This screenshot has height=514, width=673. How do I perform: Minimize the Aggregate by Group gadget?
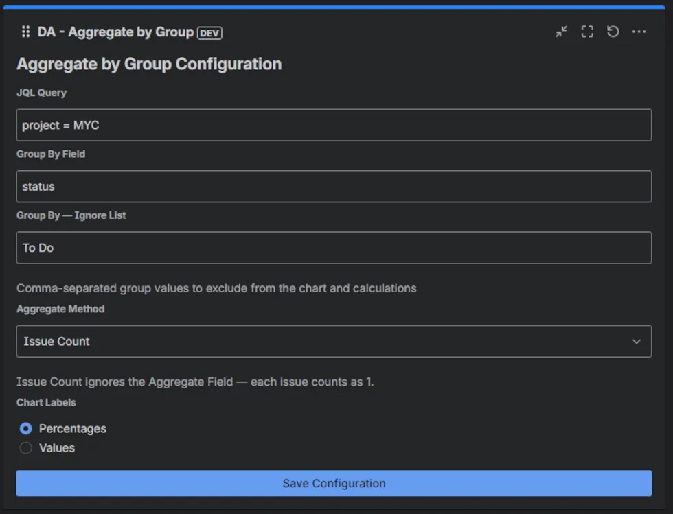coord(562,32)
